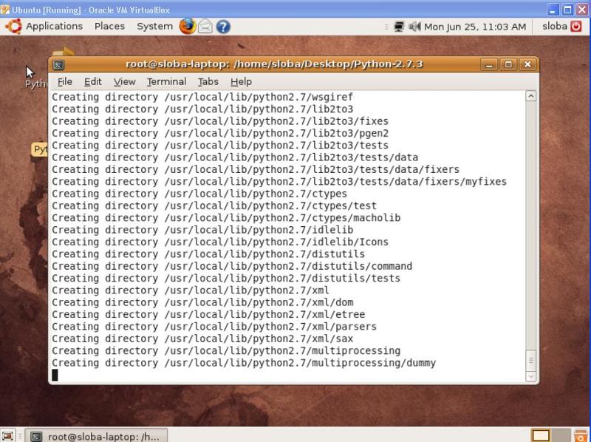The image size is (591, 442).
Task: Close the terminal window
Action: (x=527, y=64)
